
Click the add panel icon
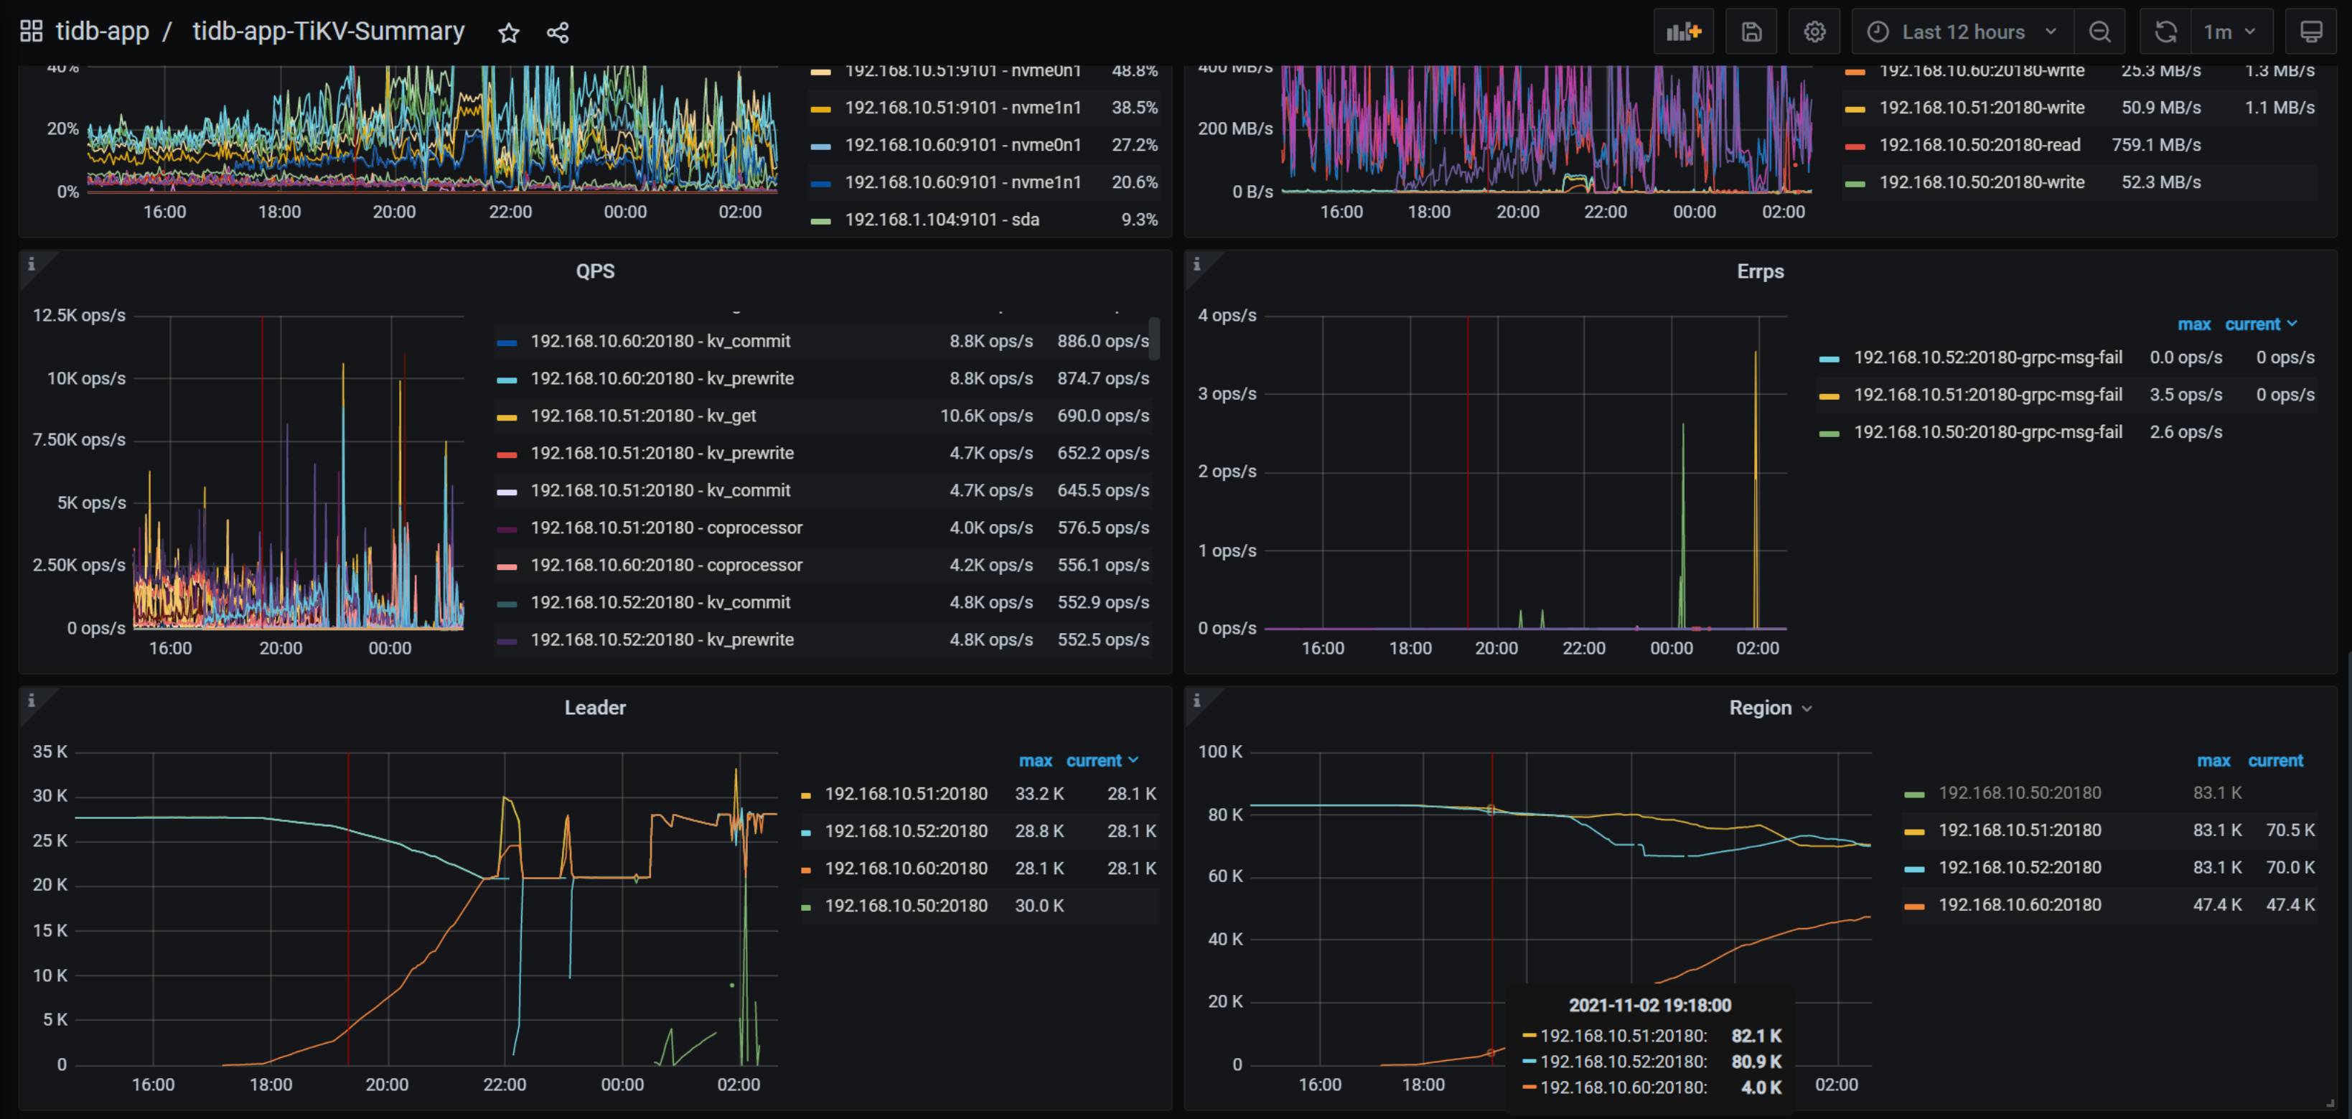point(1683,32)
